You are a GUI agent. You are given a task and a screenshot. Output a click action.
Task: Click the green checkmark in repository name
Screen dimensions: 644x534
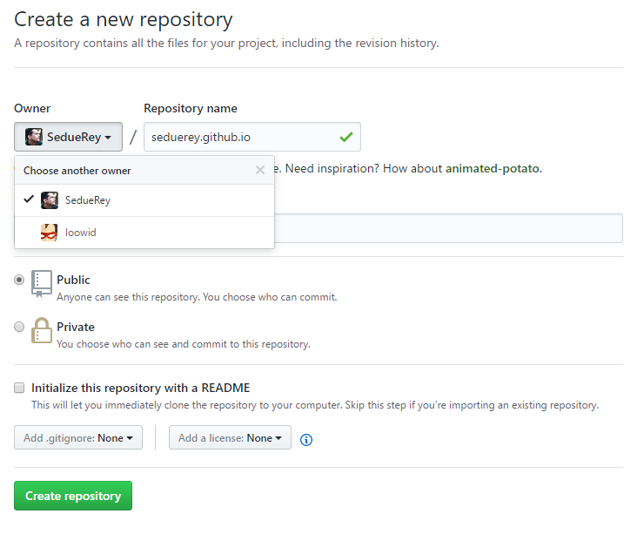346,137
